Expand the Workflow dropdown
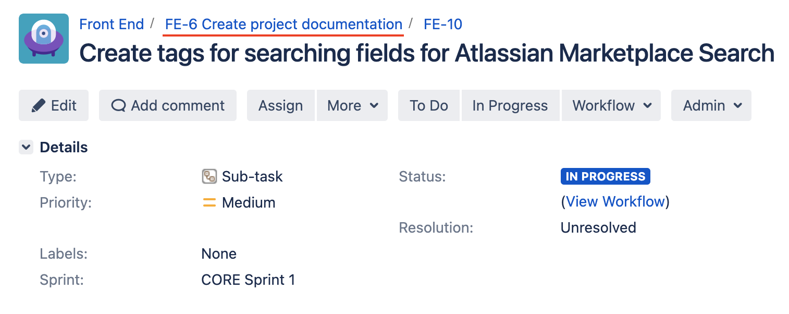The image size is (789, 314). (x=611, y=105)
